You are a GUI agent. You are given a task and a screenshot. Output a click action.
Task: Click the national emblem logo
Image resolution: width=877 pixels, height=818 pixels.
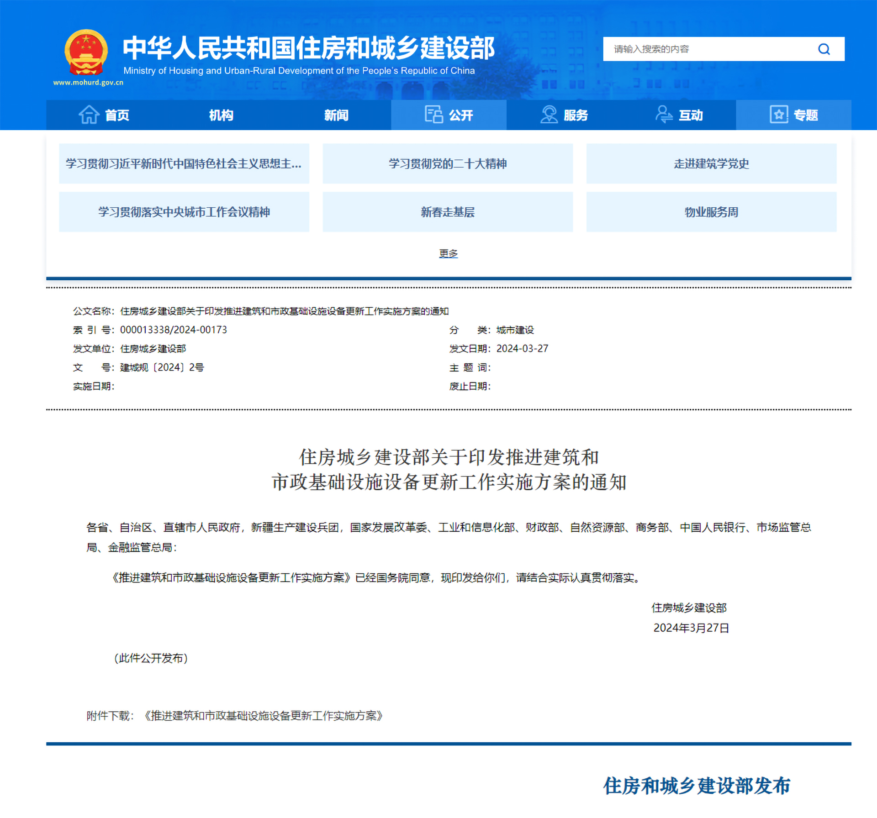click(86, 53)
